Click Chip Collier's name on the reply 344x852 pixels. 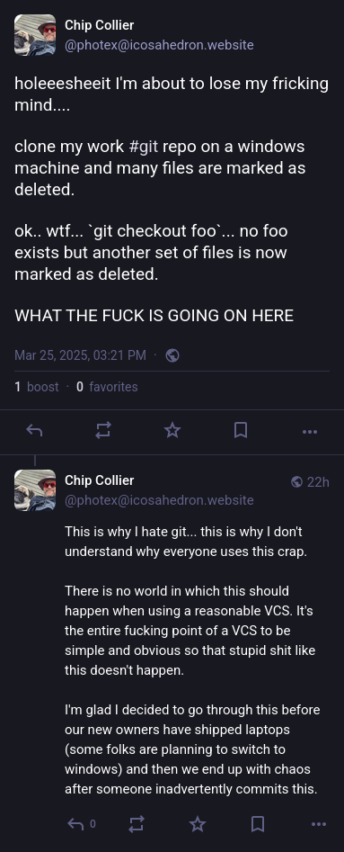click(x=100, y=480)
